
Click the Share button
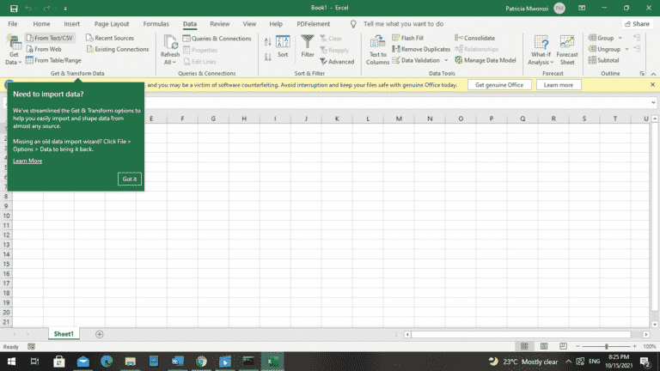638,24
